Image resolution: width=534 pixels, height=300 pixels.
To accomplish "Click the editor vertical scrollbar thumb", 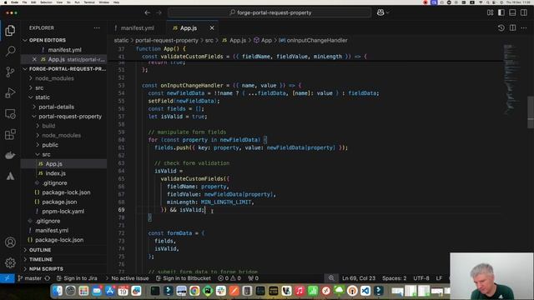I will click(531, 112).
